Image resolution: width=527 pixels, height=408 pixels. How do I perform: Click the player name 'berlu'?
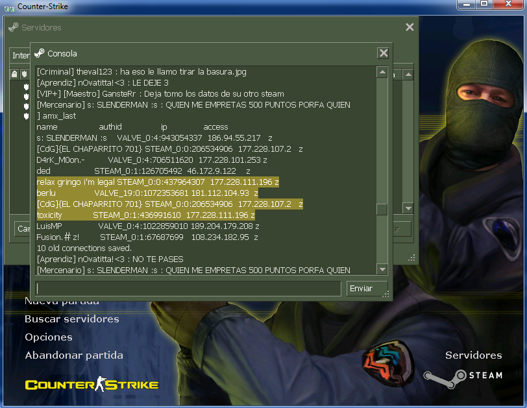[x=46, y=193]
